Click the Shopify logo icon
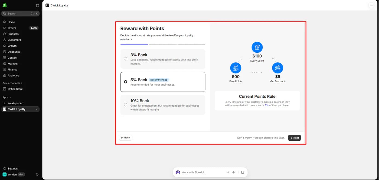379x180 pixels. coord(5,5)
